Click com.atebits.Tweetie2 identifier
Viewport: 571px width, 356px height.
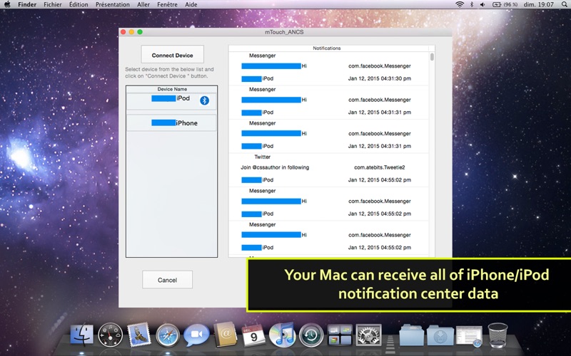click(380, 167)
